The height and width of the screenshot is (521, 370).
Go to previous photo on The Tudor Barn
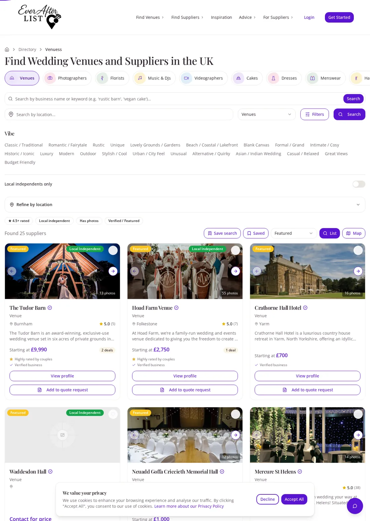(x=12, y=271)
